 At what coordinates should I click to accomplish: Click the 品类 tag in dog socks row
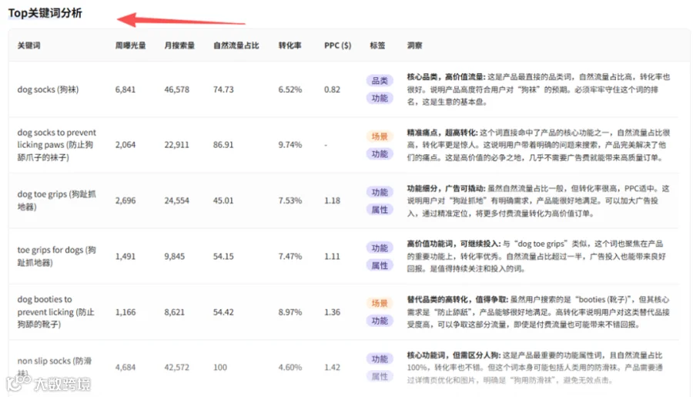point(380,80)
